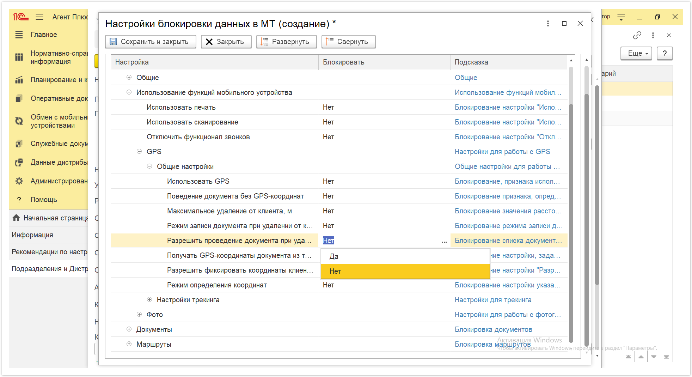Click the home icon of Начальная страница

[x=16, y=218]
